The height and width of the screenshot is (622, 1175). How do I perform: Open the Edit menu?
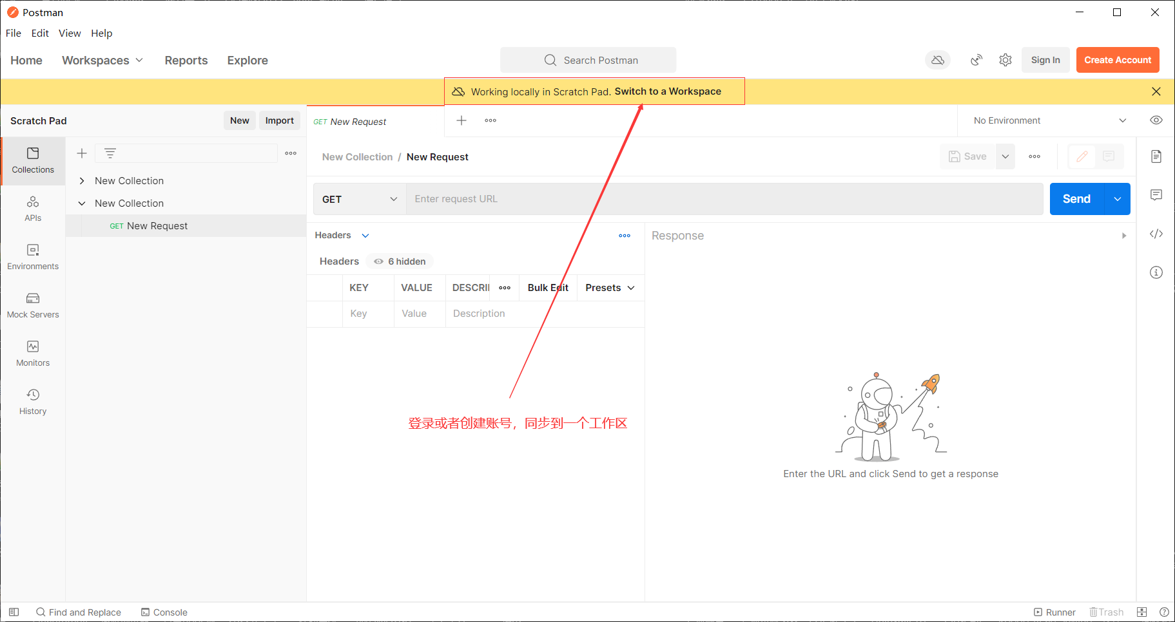[40, 33]
